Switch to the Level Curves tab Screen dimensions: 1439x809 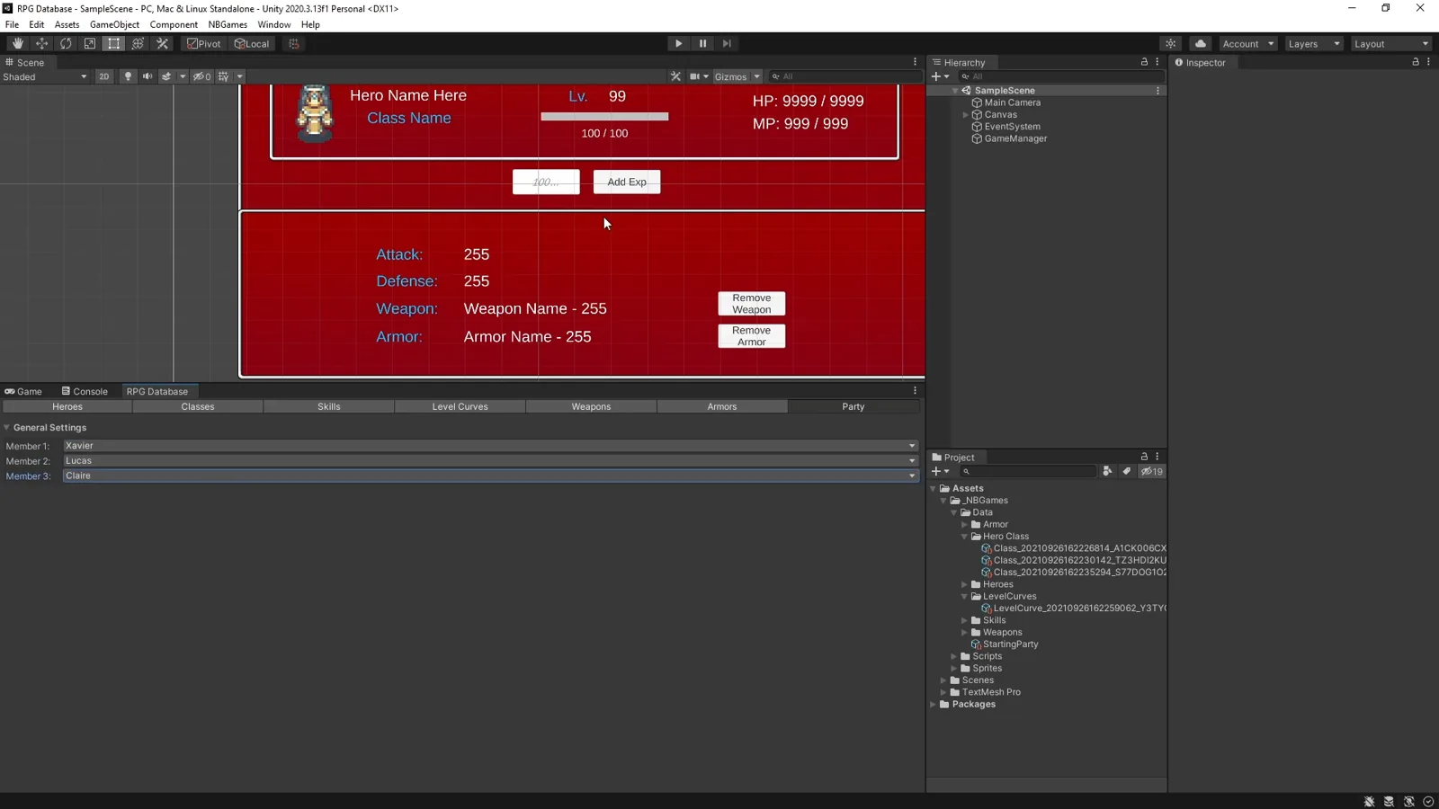coord(460,406)
